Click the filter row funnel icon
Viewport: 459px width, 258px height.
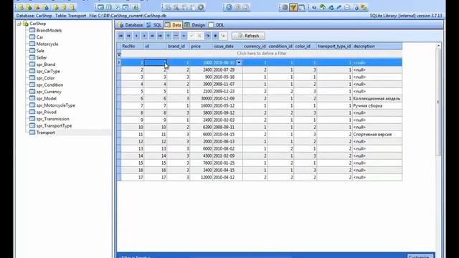click(119, 54)
